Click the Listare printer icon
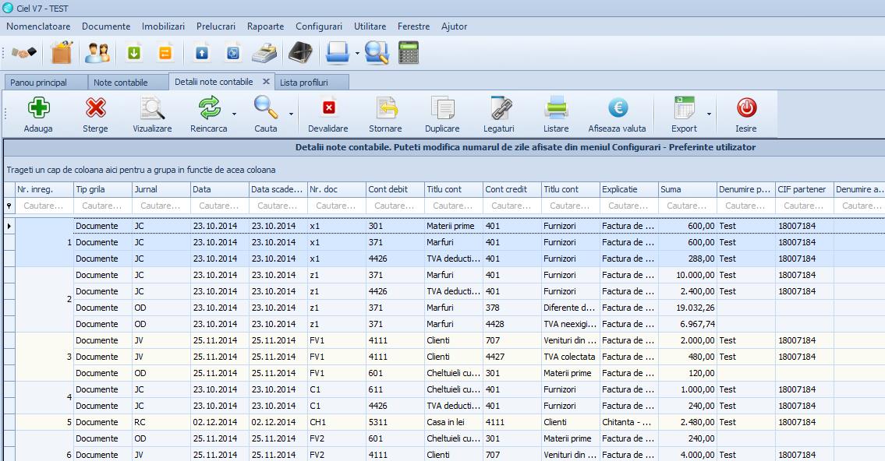Image resolution: width=885 pixels, height=461 pixels. 556,107
